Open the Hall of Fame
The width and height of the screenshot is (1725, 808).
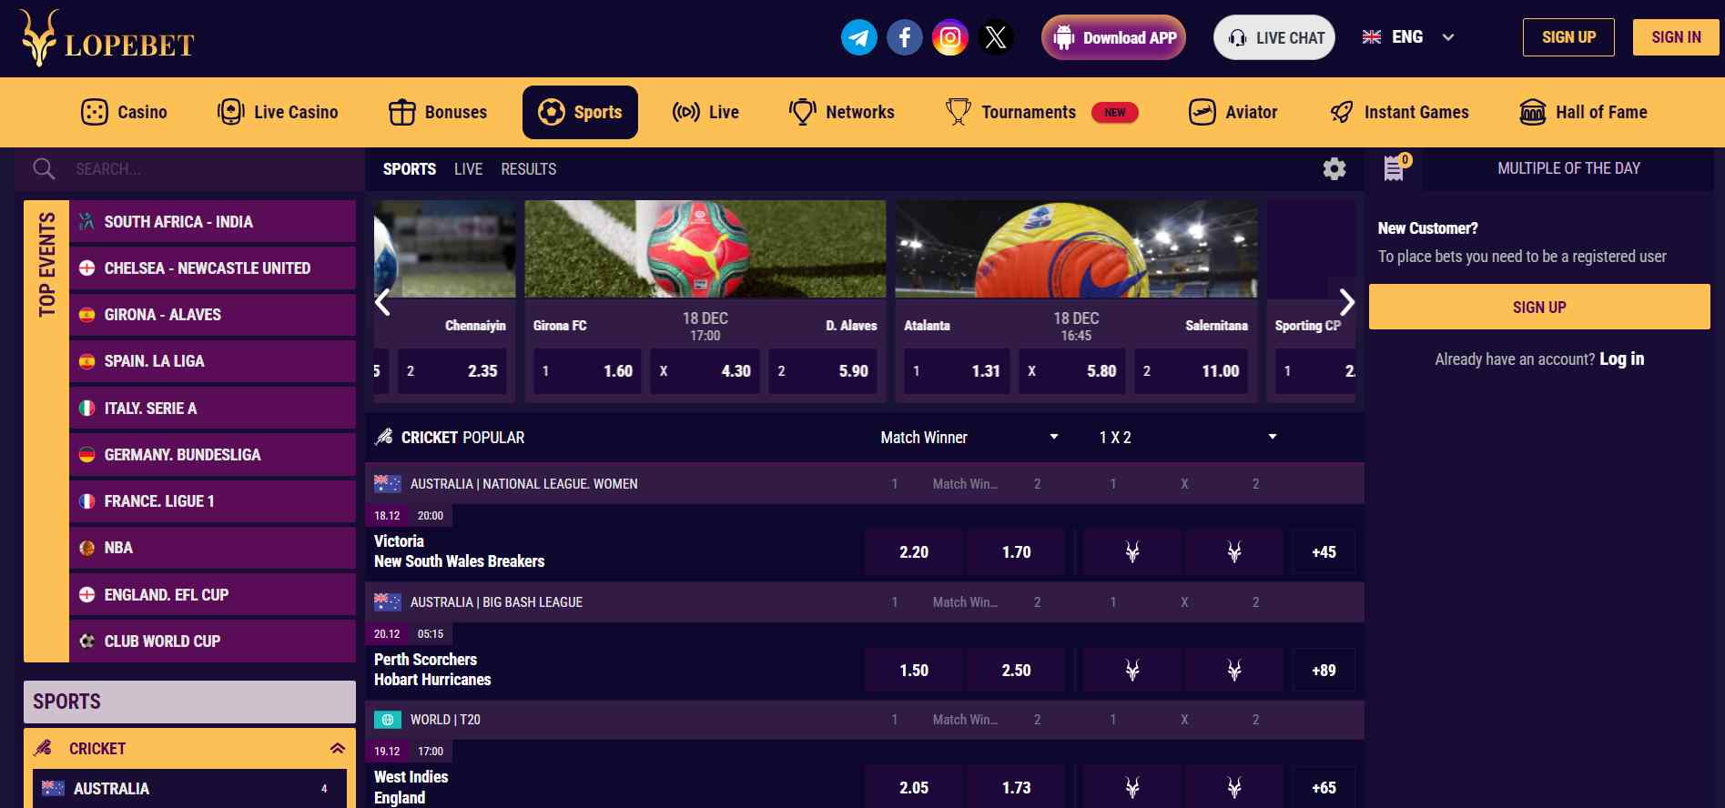click(1583, 112)
